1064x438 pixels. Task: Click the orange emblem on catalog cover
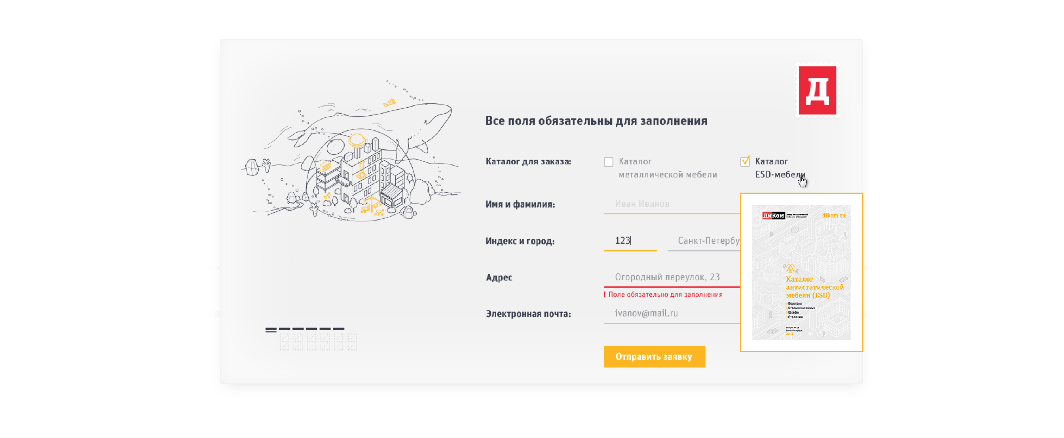pyautogui.click(x=790, y=269)
